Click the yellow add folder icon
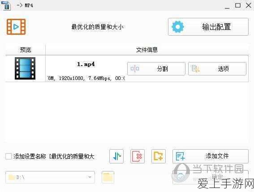254x192 pixels. (x=159, y=156)
